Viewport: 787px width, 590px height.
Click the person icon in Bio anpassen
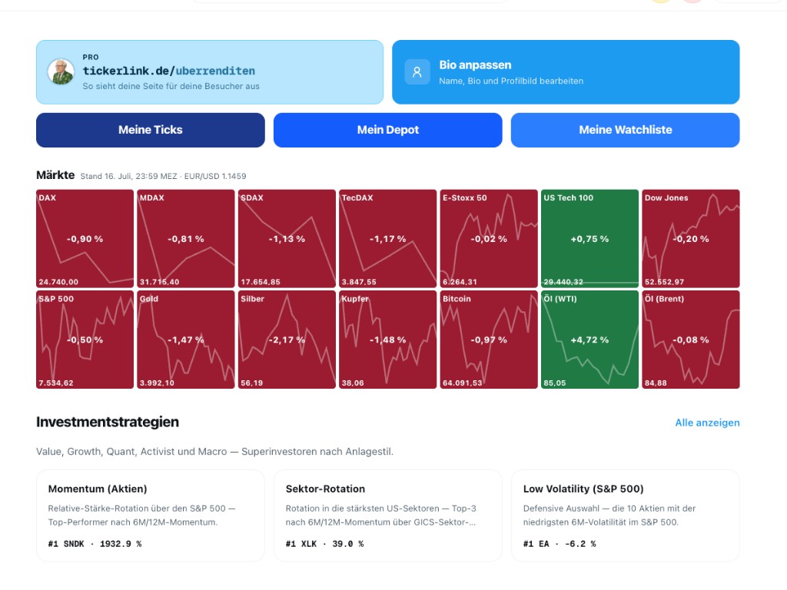pos(417,72)
